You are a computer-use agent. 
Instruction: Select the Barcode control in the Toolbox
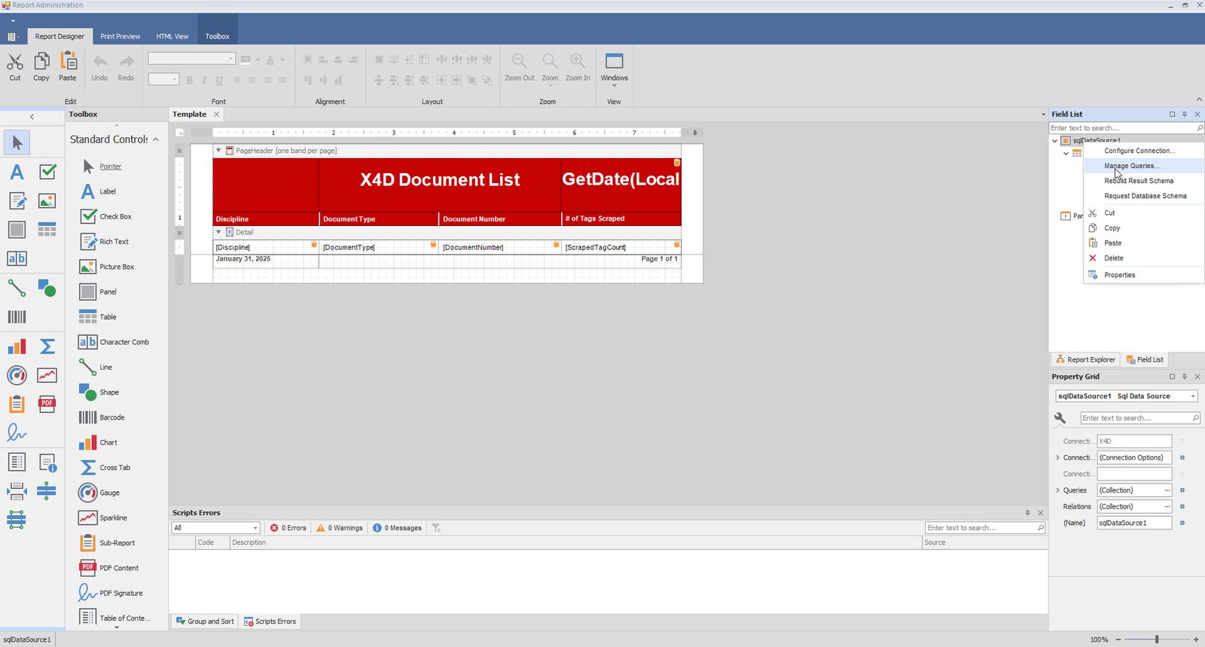pyautogui.click(x=111, y=417)
